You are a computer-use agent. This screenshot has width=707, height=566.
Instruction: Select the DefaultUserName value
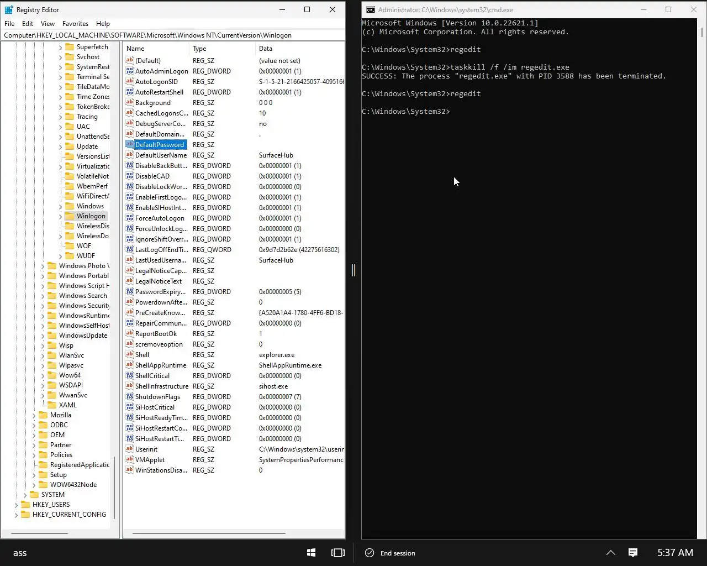pyautogui.click(x=161, y=155)
